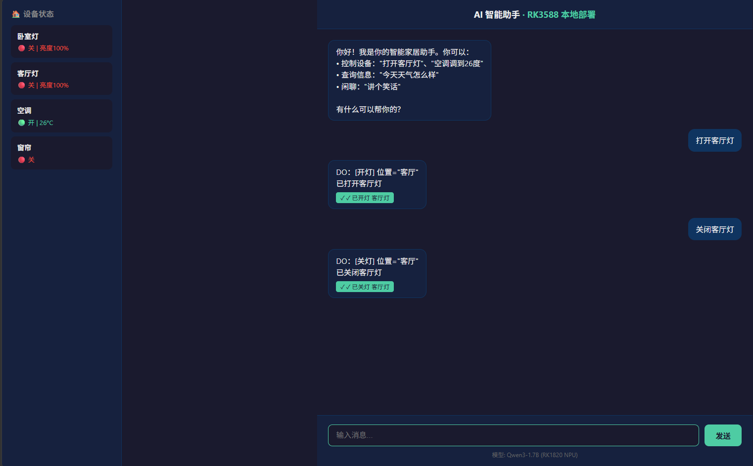Focus the 输入消息 message input field
Screen dimensions: 753x466
click(x=513, y=435)
